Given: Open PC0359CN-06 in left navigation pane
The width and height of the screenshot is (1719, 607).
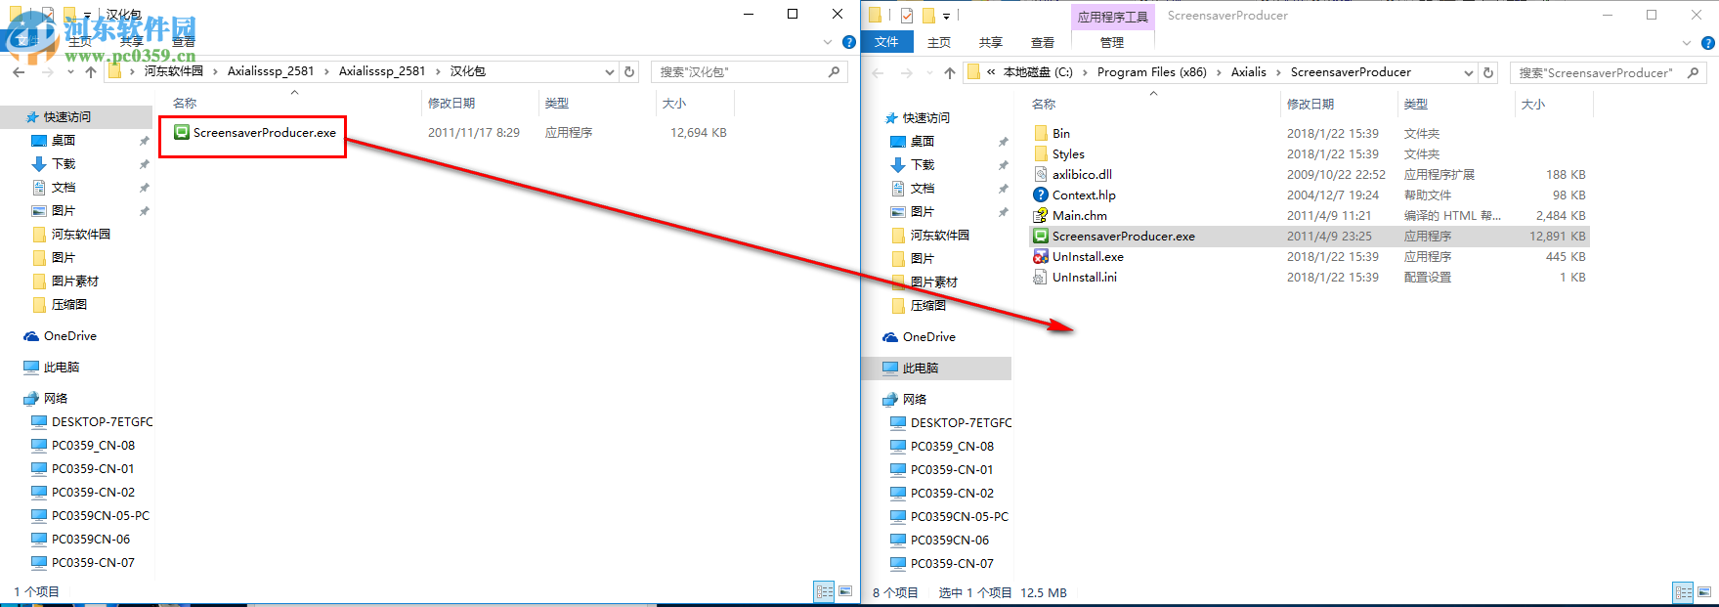Looking at the screenshot, I should (90, 540).
